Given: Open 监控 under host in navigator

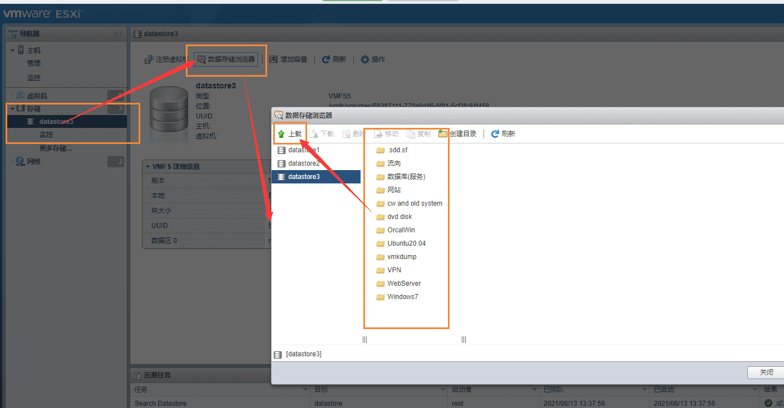Looking at the screenshot, I should click(34, 78).
